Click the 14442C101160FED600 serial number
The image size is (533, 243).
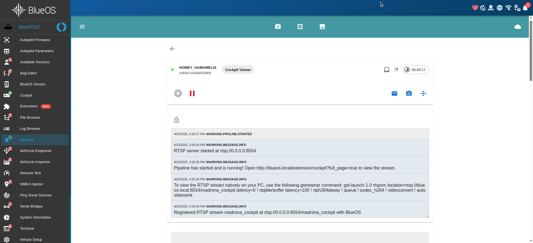[195, 73]
